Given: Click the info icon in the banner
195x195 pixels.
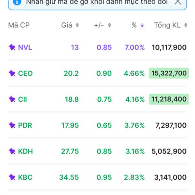Looking at the screenshot, I should coord(18,2).
